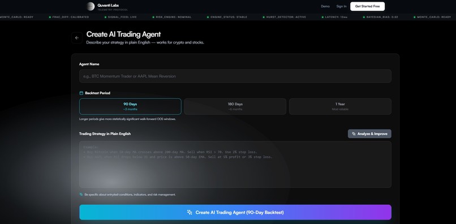
Task: Click the HURST_DETECTOR: ACTIVE ticker entry
Action: [x=284, y=17]
